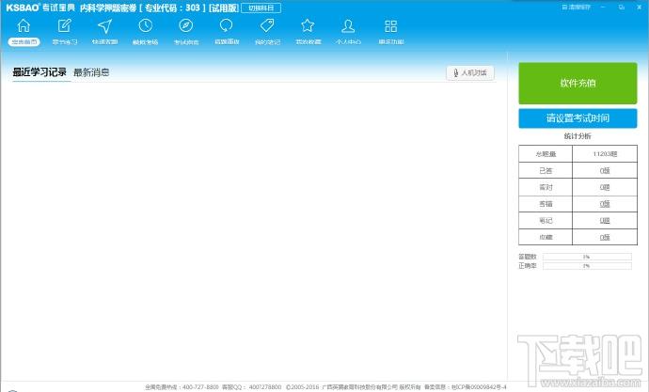Close the KSBAO application window
The height and width of the screenshot is (392, 649).
pyautogui.click(x=639, y=7)
